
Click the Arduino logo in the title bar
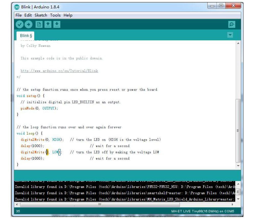[17, 7]
